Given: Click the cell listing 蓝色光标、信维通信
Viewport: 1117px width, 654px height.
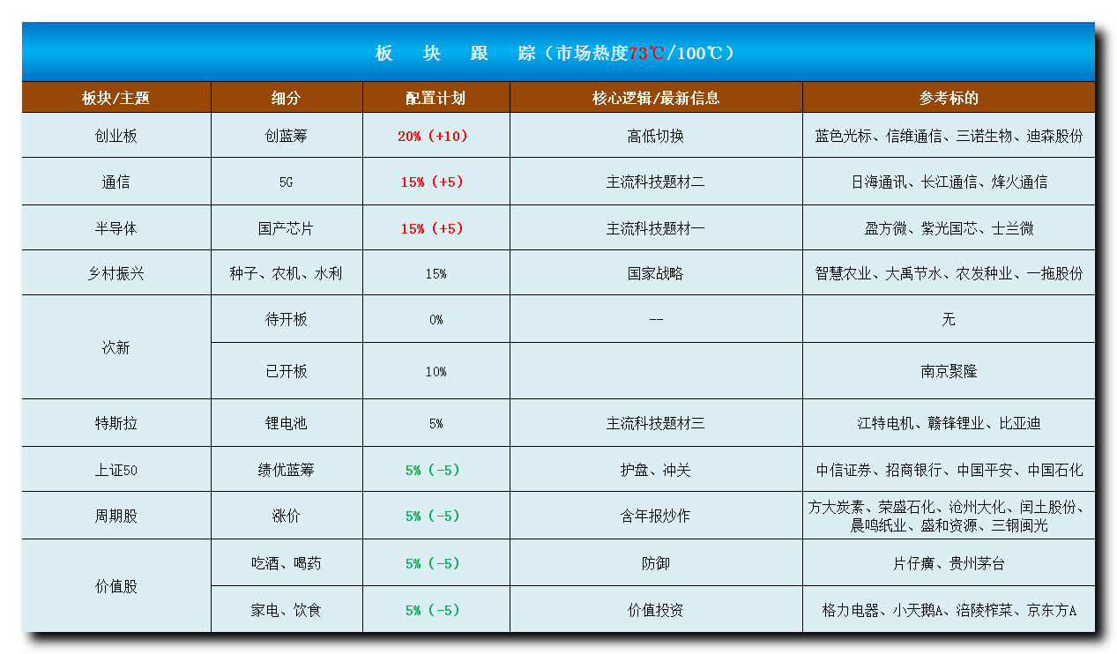Looking at the screenshot, I should point(949,136).
